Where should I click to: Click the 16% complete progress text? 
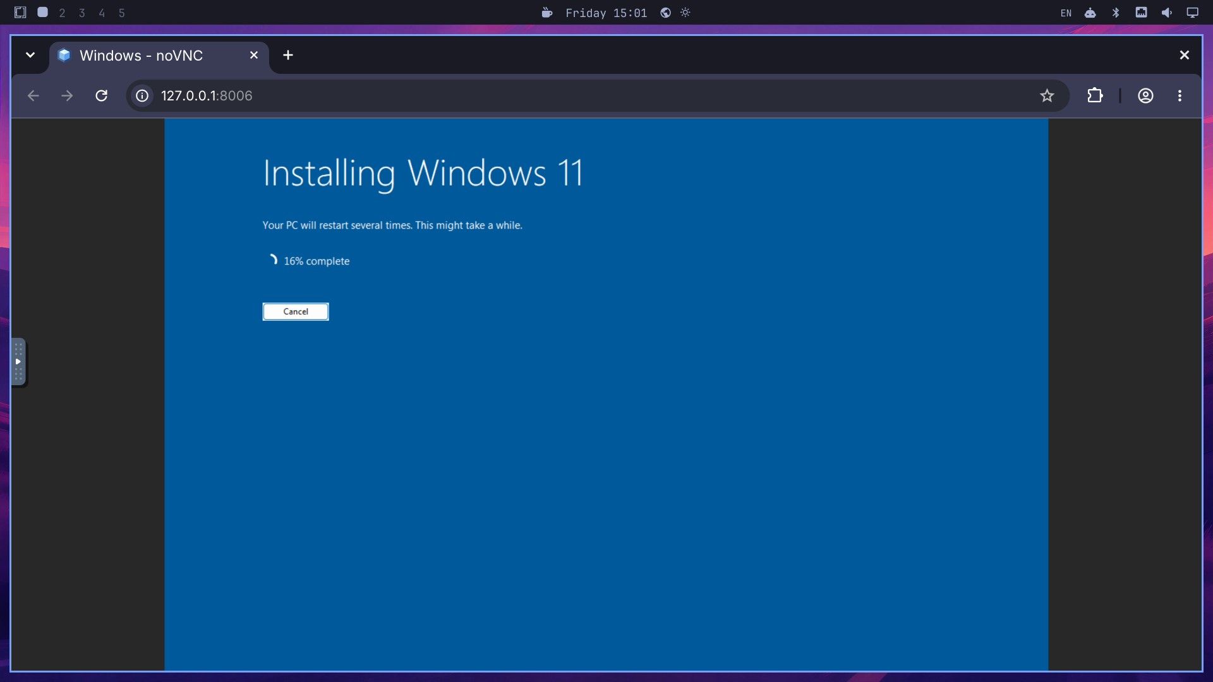point(317,261)
